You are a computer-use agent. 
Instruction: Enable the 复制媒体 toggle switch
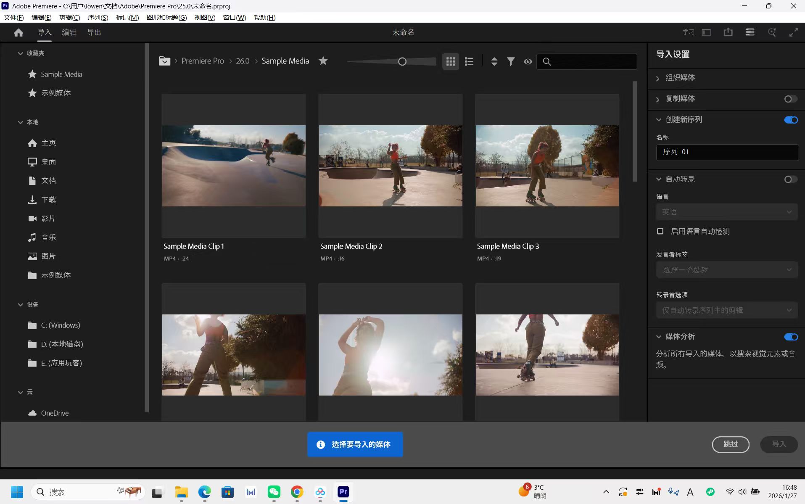[x=790, y=99]
